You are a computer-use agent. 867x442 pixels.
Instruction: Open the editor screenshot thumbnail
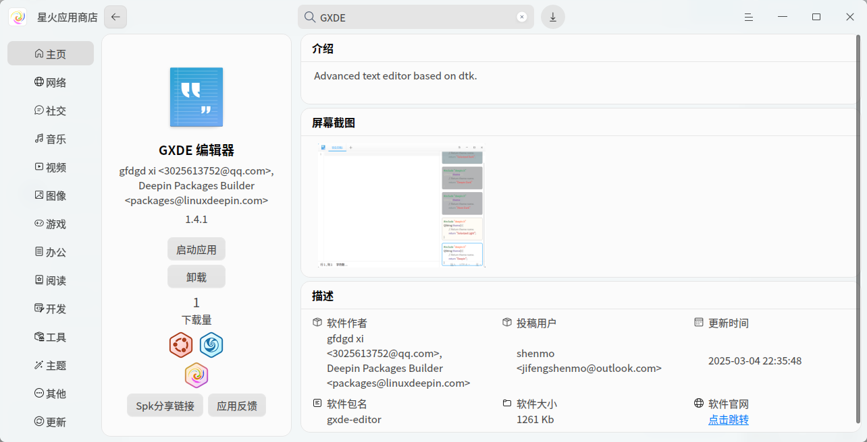(401, 205)
